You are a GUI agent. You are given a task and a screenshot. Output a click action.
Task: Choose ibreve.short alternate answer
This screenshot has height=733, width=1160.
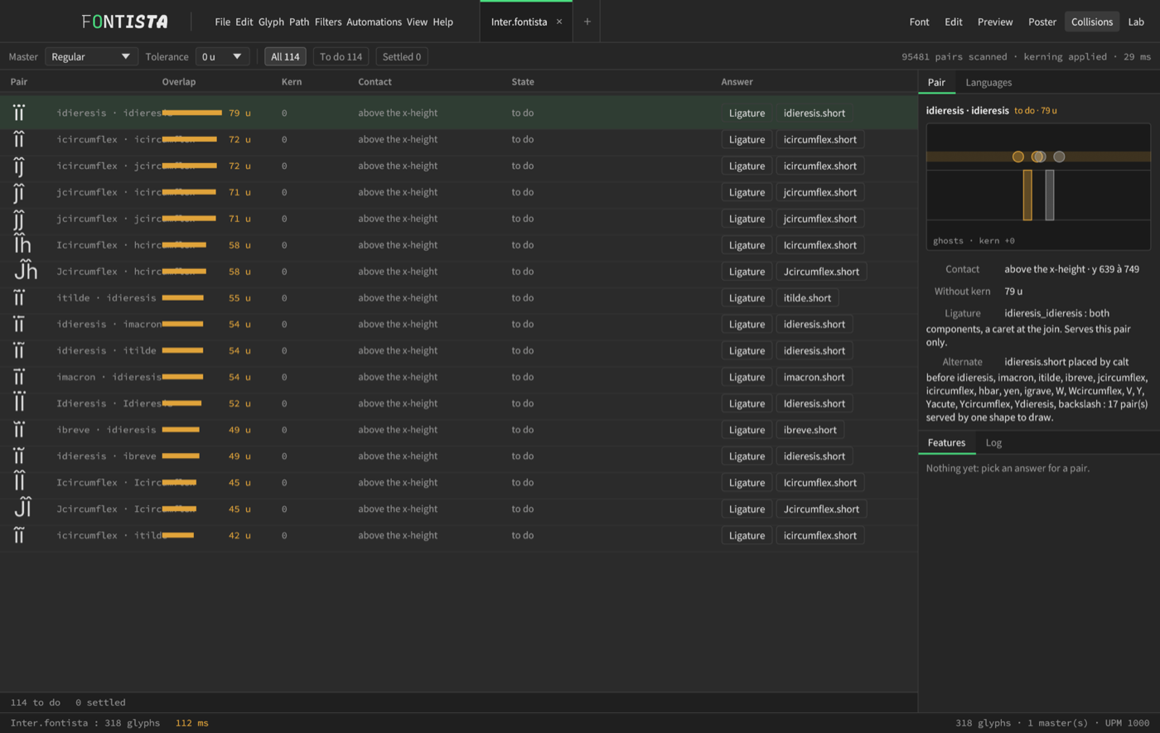coord(810,430)
